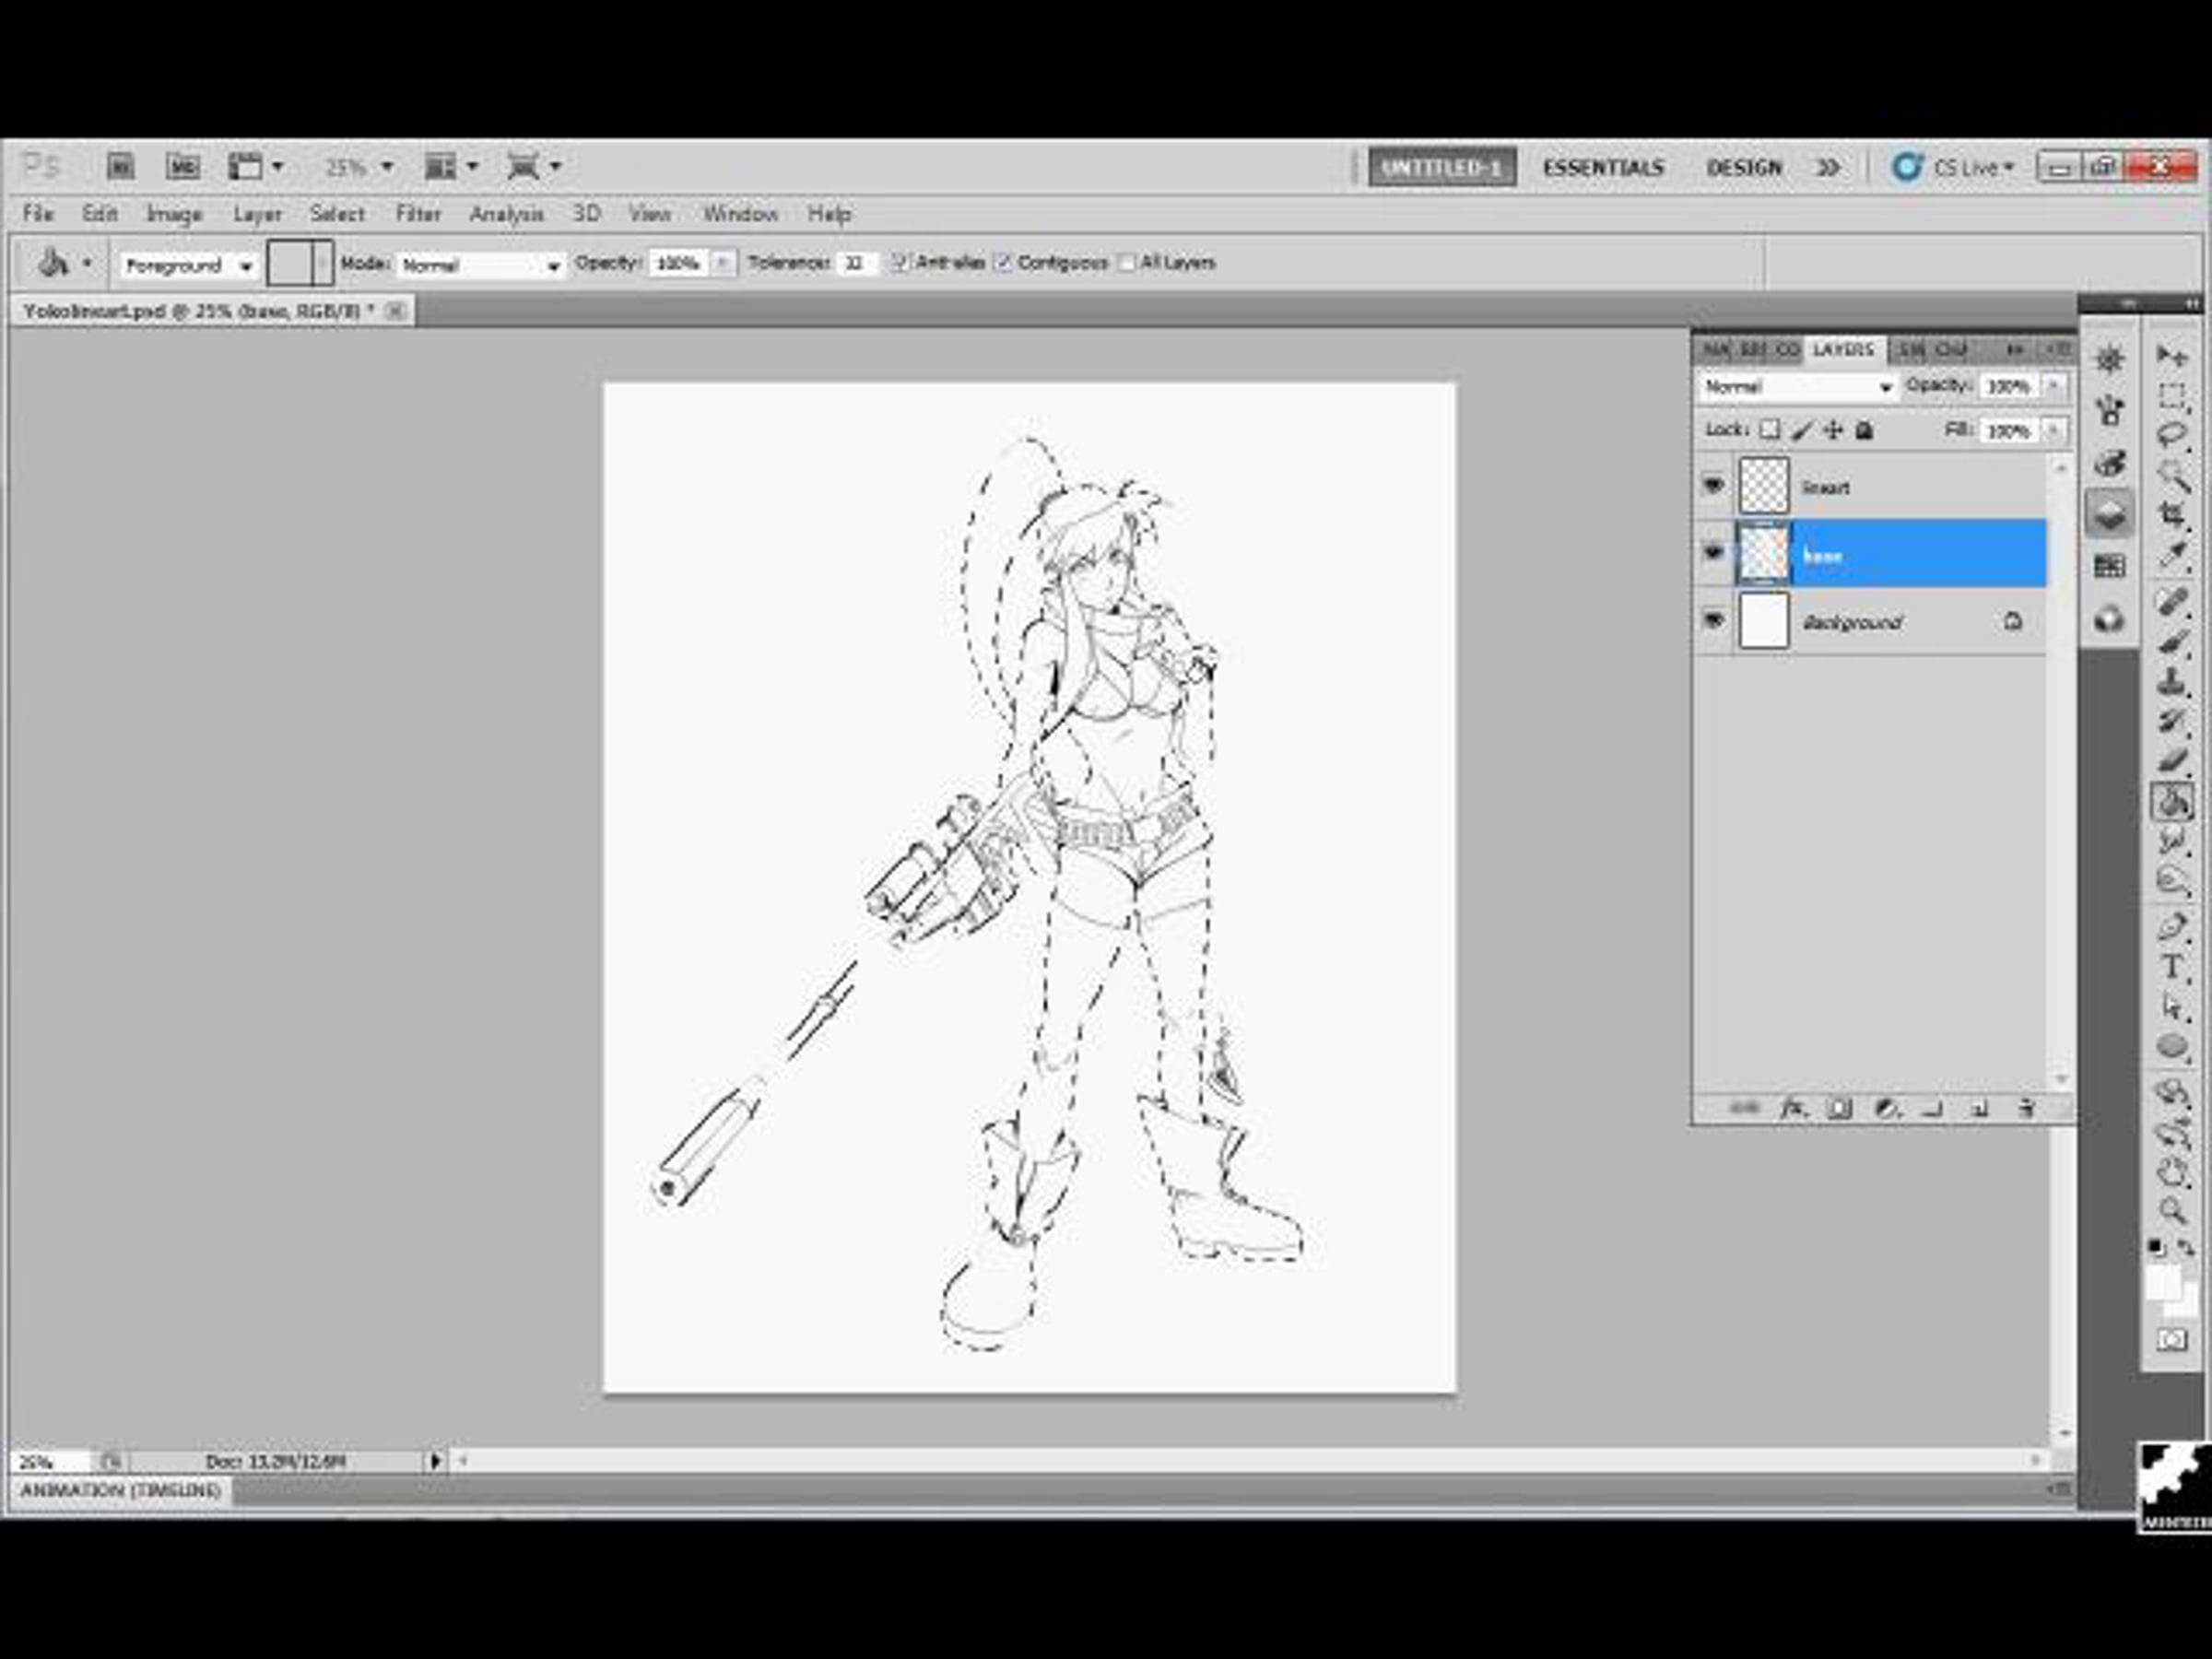Enable the All Layers checkbox
This screenshot has height=1659, width=2212.
(x=1127, y=263)
